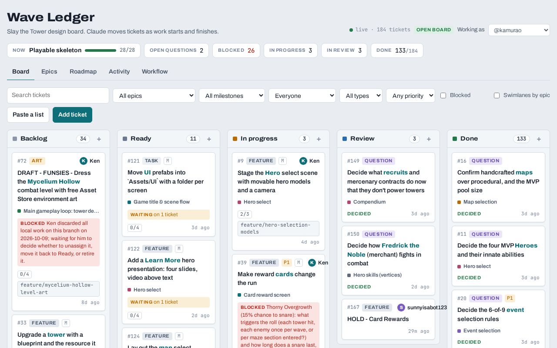Viewport: 557px width, 348px height.
Task: Click the Paste a list button
Action: [x=28, y=115]
